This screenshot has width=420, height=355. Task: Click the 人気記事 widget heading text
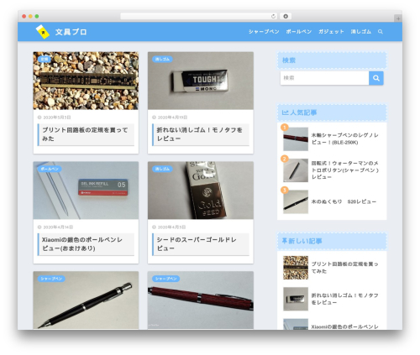point(303,112)
